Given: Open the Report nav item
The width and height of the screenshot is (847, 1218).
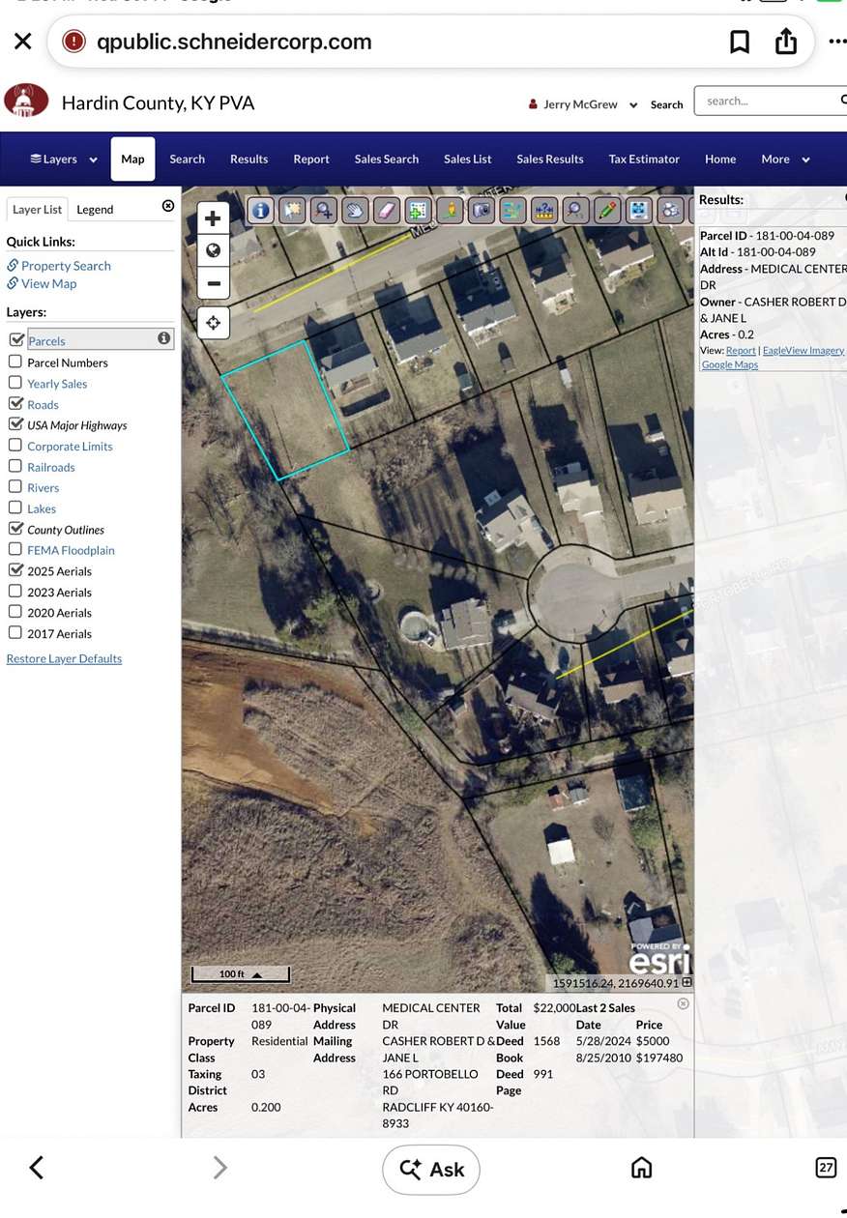Looking at the screenshot, I should (311, 159).
